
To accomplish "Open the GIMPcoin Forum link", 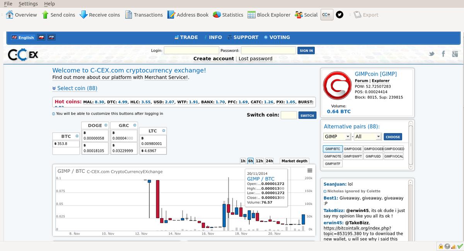I will pyautogui.click(x=362, y=81).
